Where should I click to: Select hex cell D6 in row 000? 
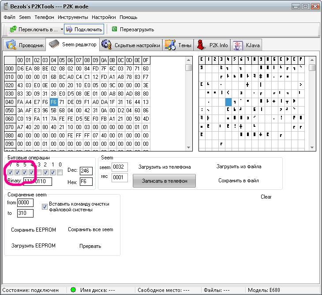[20, 69]
